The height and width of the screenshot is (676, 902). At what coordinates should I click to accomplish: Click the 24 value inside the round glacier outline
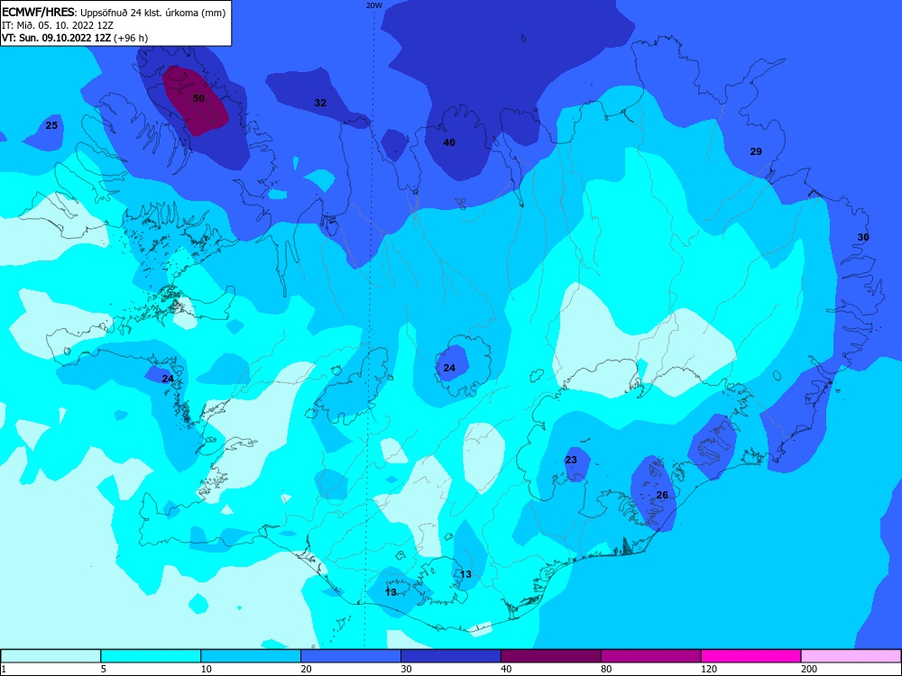click(x=449, y=368)
